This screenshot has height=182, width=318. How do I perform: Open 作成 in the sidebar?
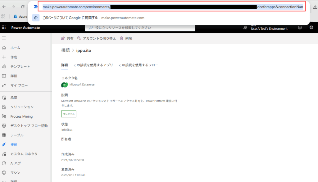[14, 57]
